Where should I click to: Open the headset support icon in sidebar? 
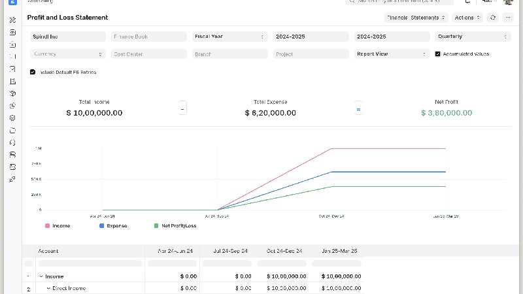click(12, 142)
